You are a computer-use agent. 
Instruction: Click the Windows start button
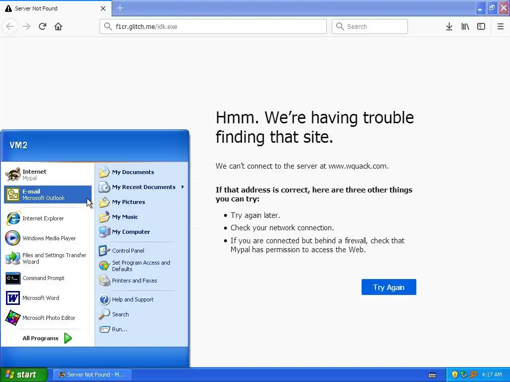tap(23, 375)
